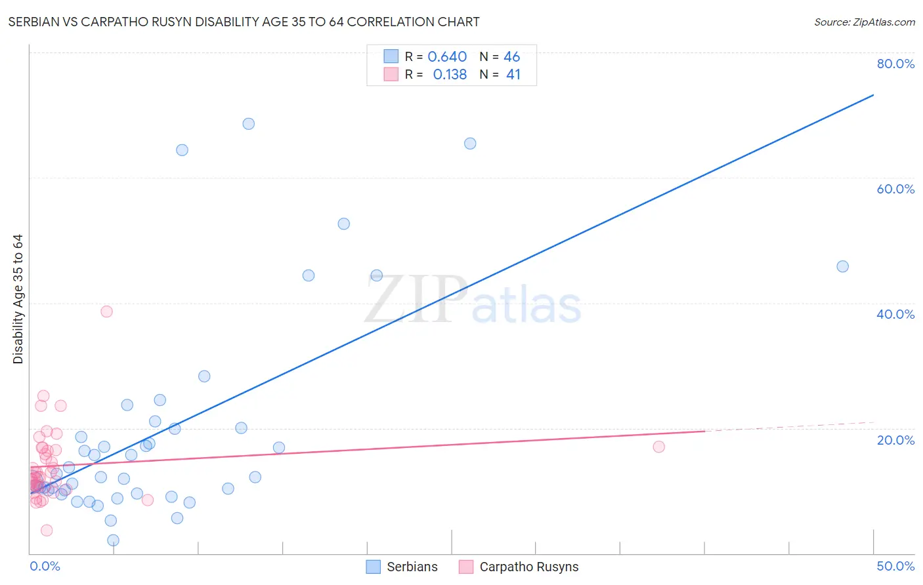Image resolution: width=923 pixels, height=585 pixels.
Task: Open the ZipAtlas.com source link
Action: point(865,22)
